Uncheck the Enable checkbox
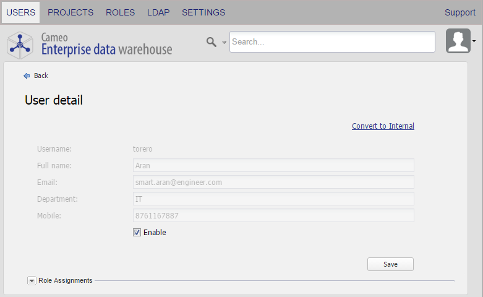 137,233
